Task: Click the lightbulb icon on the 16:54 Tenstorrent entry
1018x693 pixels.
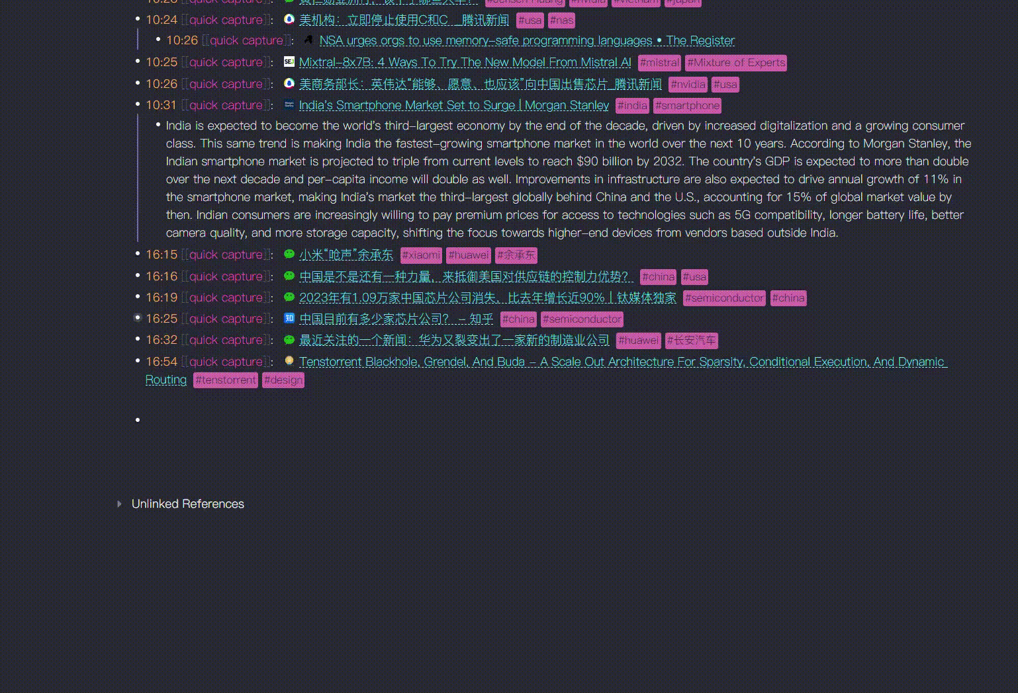Action: tap(289, 361)
